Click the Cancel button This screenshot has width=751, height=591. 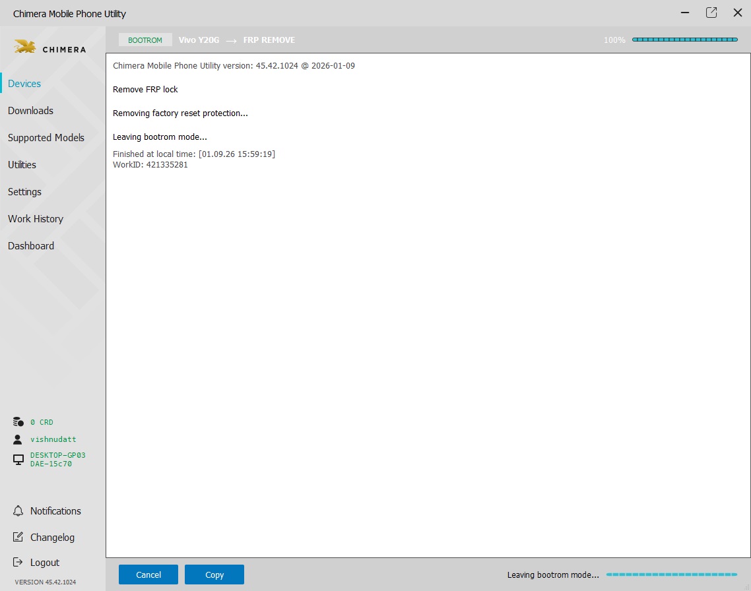coord(148,575)
